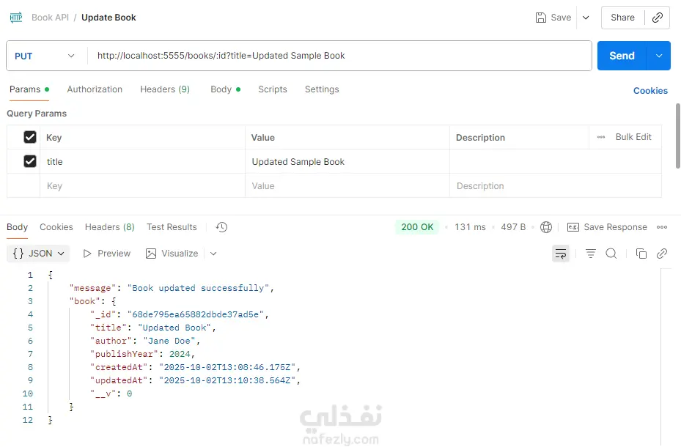This screenshot has width=681, height=447.
Task: Open response history clock icon
Action: (x=221, y=227)
